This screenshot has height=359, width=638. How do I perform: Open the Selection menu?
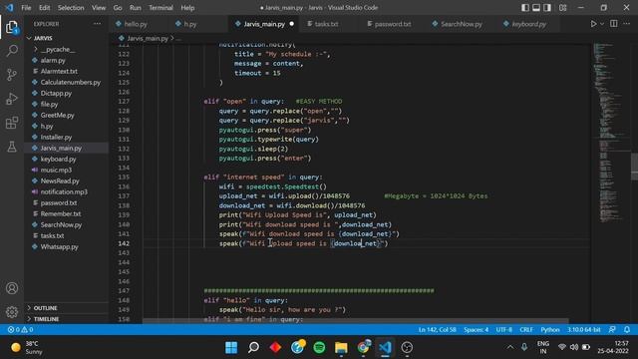click(71, 8)
